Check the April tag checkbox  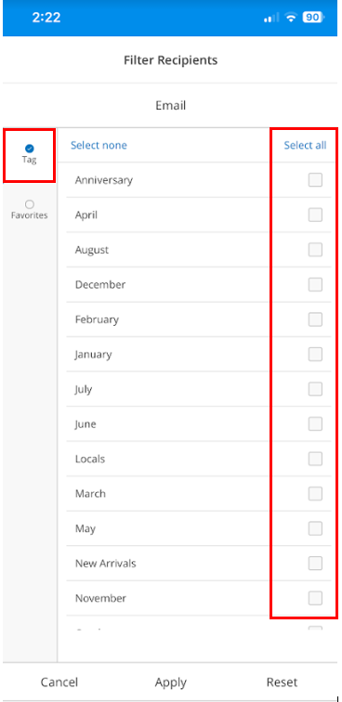[315, 214]
